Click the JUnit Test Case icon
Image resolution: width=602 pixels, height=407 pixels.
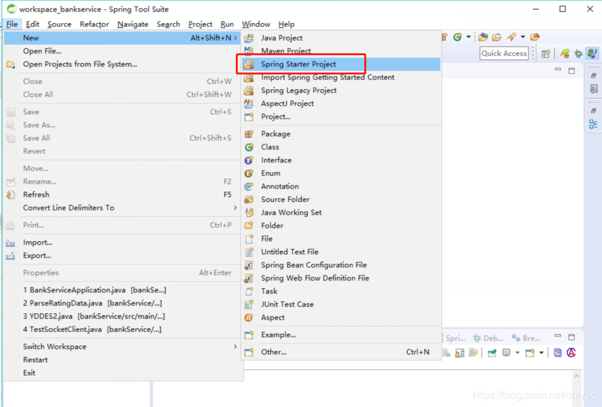coord(249,304)
